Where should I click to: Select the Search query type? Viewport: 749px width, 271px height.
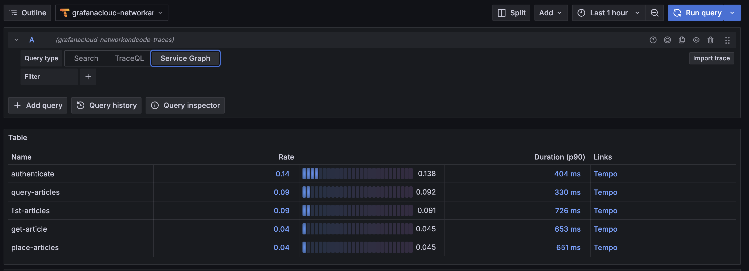click(x=86, y=58)
